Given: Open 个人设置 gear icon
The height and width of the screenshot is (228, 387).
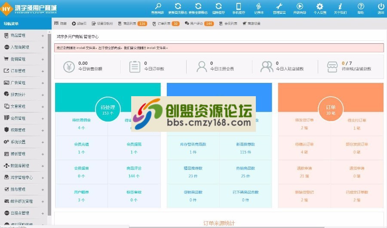Looking at the screenshot, I should pos(320,6).
